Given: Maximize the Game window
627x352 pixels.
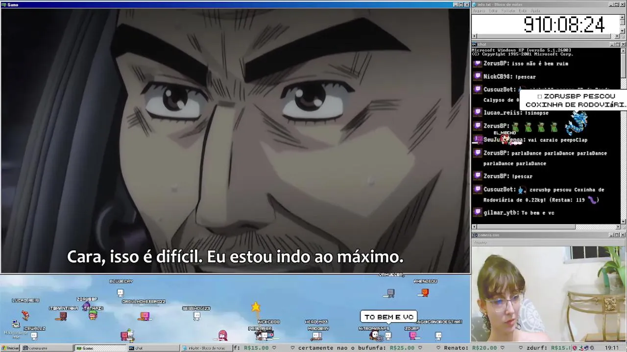Looking at the screenshot, I should pyautogui.click(x=461, y=4).
